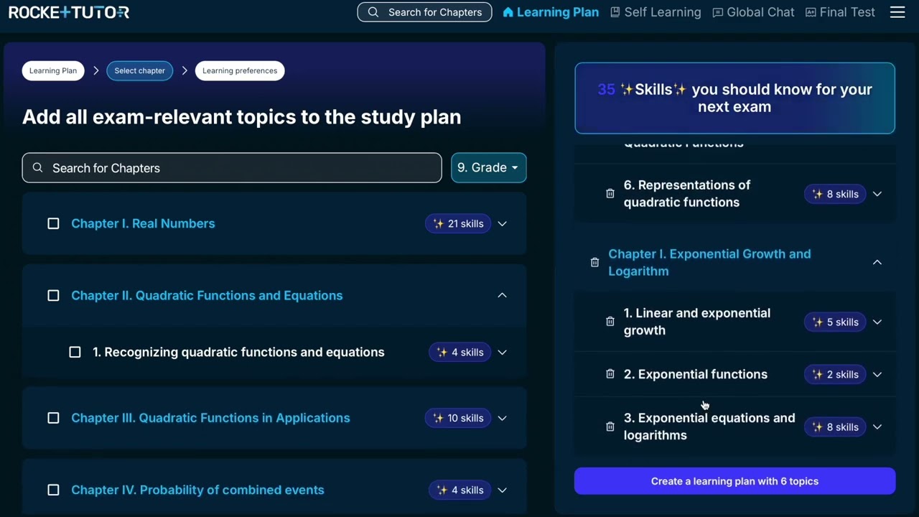Click 'Add all exam-relevant topics' heading
This screenshot has width=919, height=517.
(241, 117)
